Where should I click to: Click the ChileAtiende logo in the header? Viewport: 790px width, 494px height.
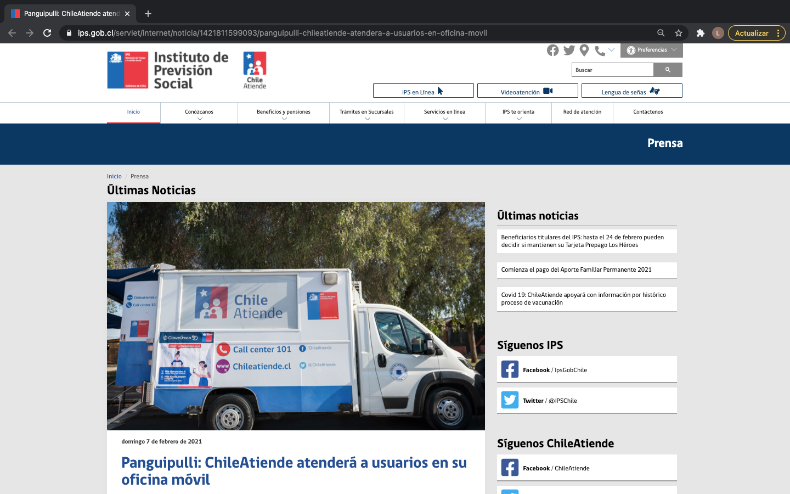click(255, 70)
